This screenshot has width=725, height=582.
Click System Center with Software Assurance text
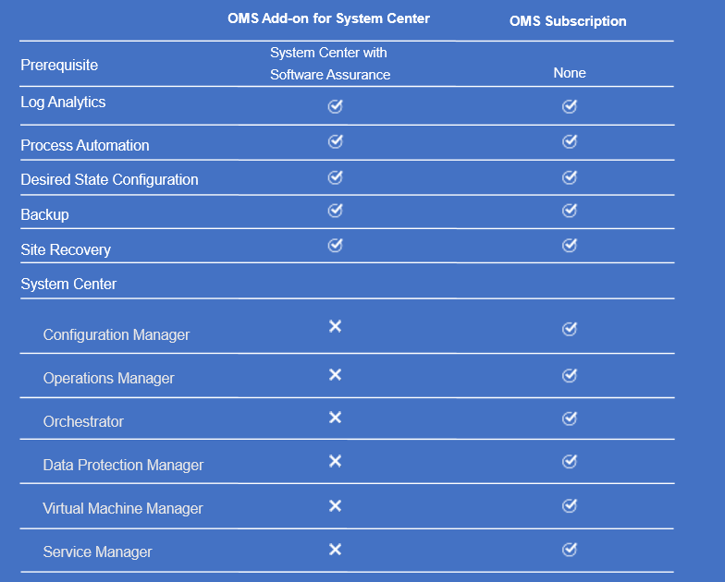click(330, 64)
